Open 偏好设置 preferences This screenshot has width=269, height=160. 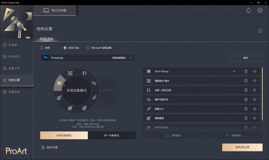click(x=50, y=147)
